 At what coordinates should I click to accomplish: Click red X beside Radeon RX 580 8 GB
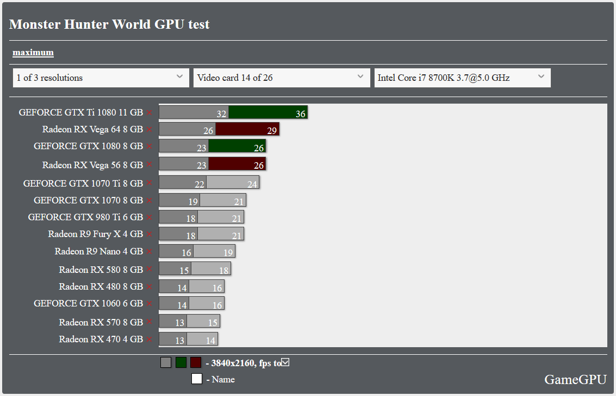click(150, 270)
